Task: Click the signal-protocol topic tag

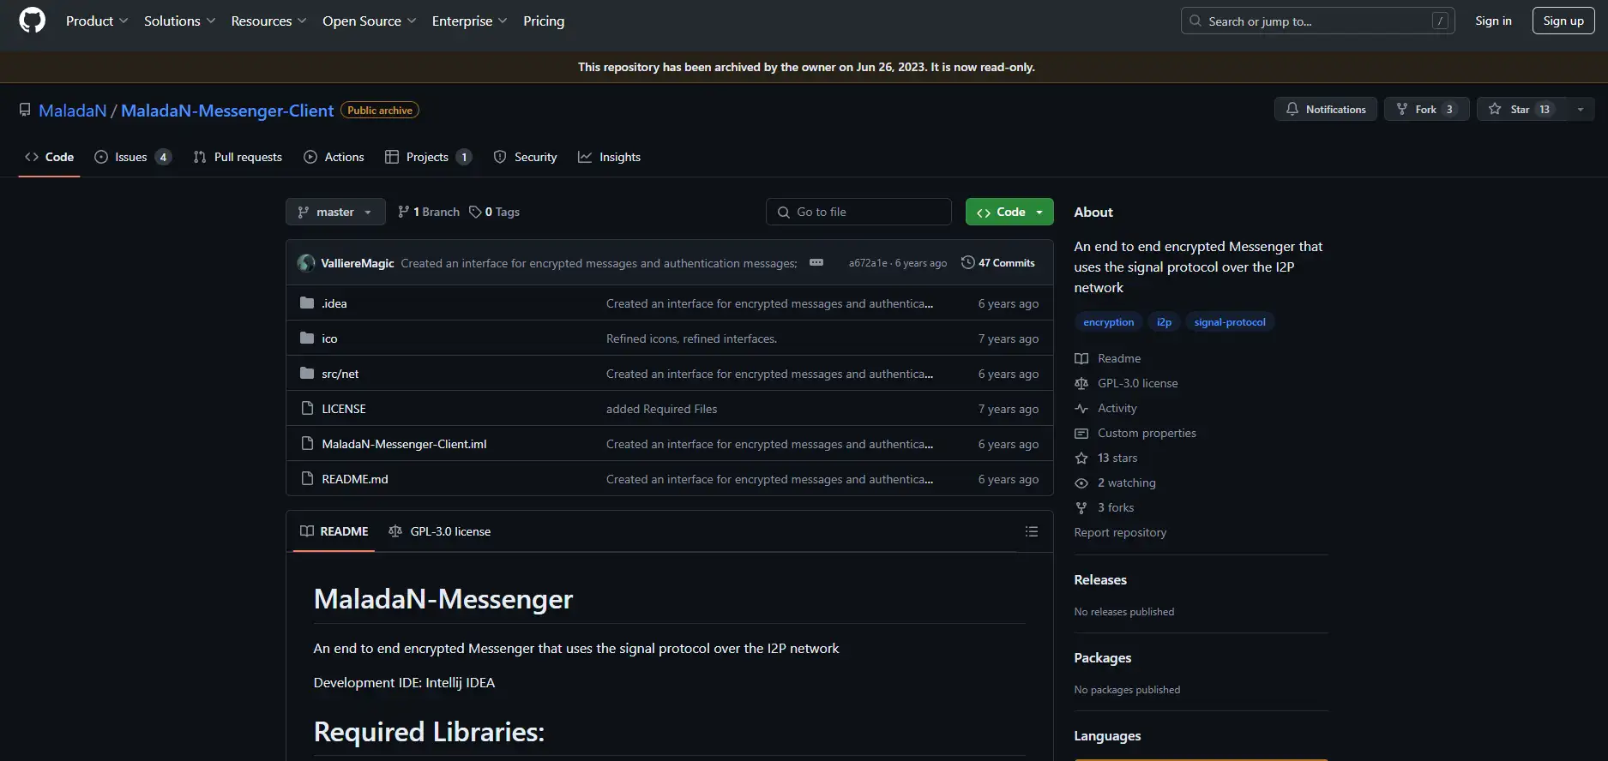Action: pos(1230,322)
